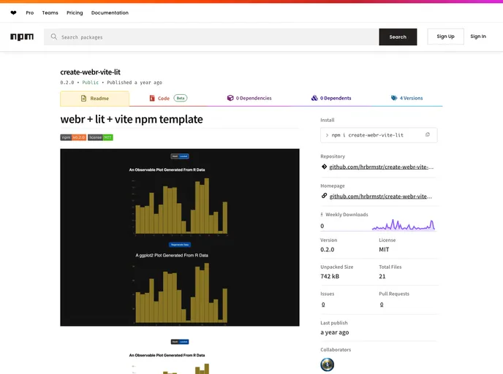The height and width of the screenshot is (374, 503).
Task: Open the second light plot screenshot image
Action: (180, 356)
